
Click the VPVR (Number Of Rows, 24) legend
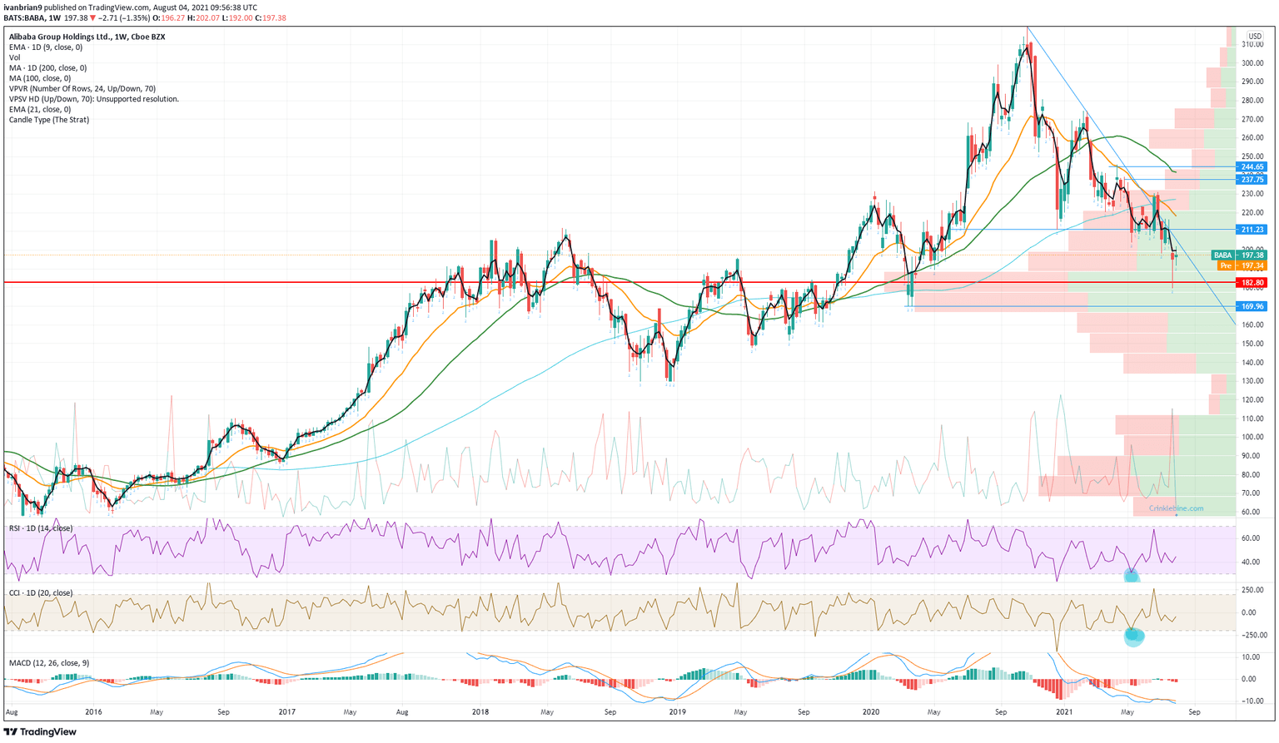[x=82, y=89]
